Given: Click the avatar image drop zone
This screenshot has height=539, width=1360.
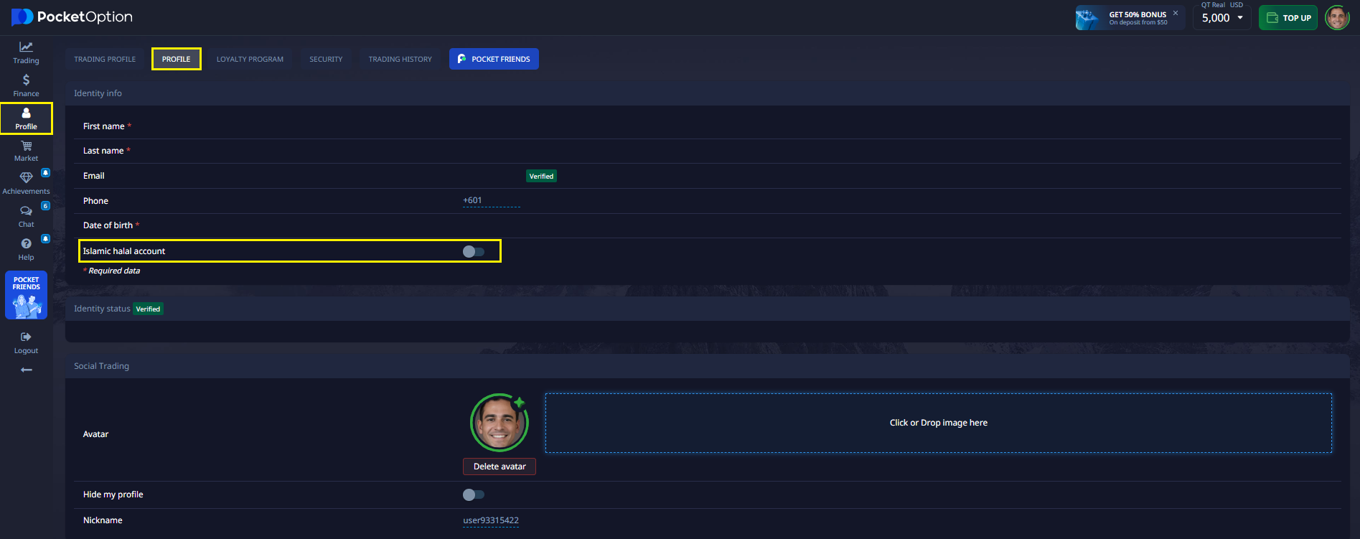Looking at the screenshot, I should click(x=938, y=423).
